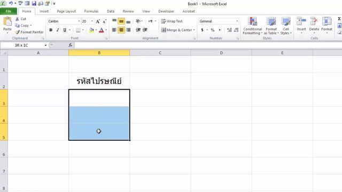The width and height of the screenshot is (342, 192).
Task: Toggle Bottom Align vertical alignment
Action: pyautogui.click(x=128, y=21)
